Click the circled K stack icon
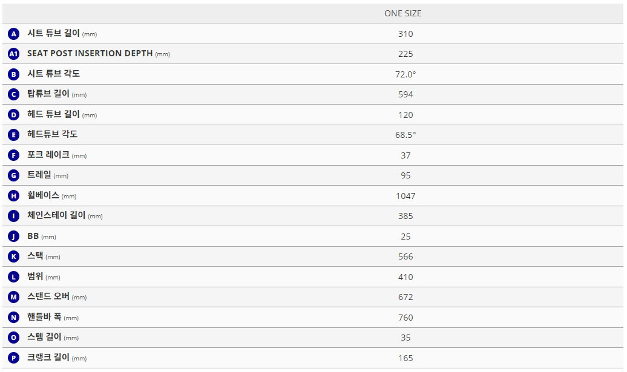This screenshot has height=372, width=627. [14, 256]
